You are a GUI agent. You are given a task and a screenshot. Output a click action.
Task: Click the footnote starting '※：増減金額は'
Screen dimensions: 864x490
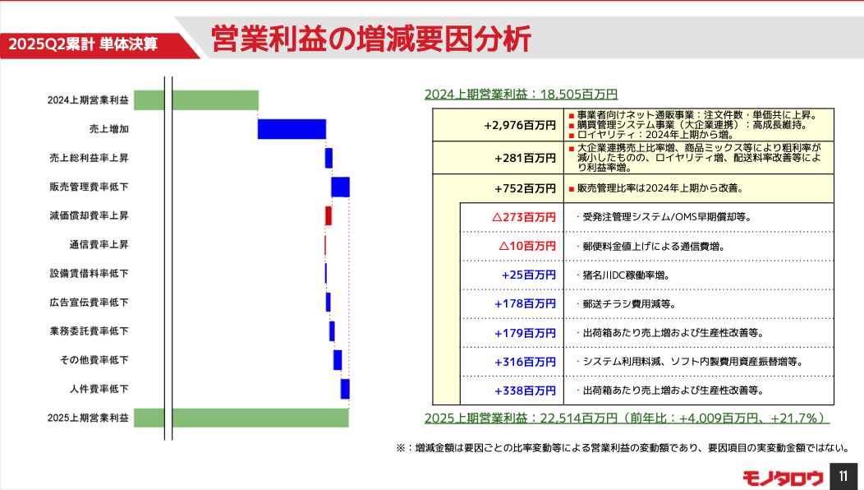[623, 448]
